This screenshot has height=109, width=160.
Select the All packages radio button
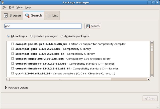coord(8,36)
